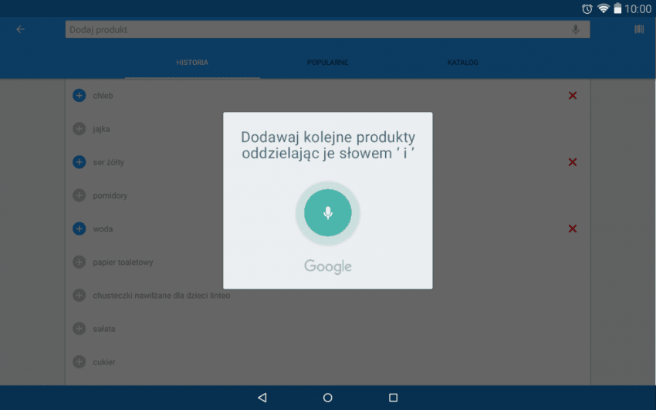656x410 pixels.
Task: Tap the Android back navigation button
Action: click(262, 398)
